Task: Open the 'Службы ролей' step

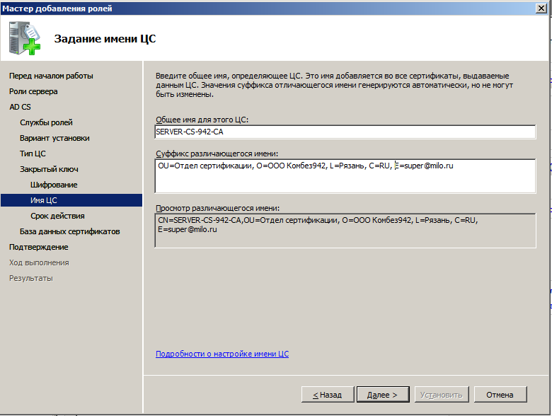Action: pos(46,122)
